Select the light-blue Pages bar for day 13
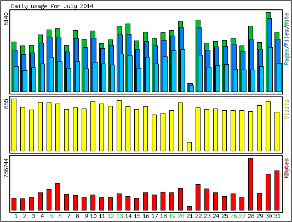Screen dimensions: 292x222 coord(122,73)
